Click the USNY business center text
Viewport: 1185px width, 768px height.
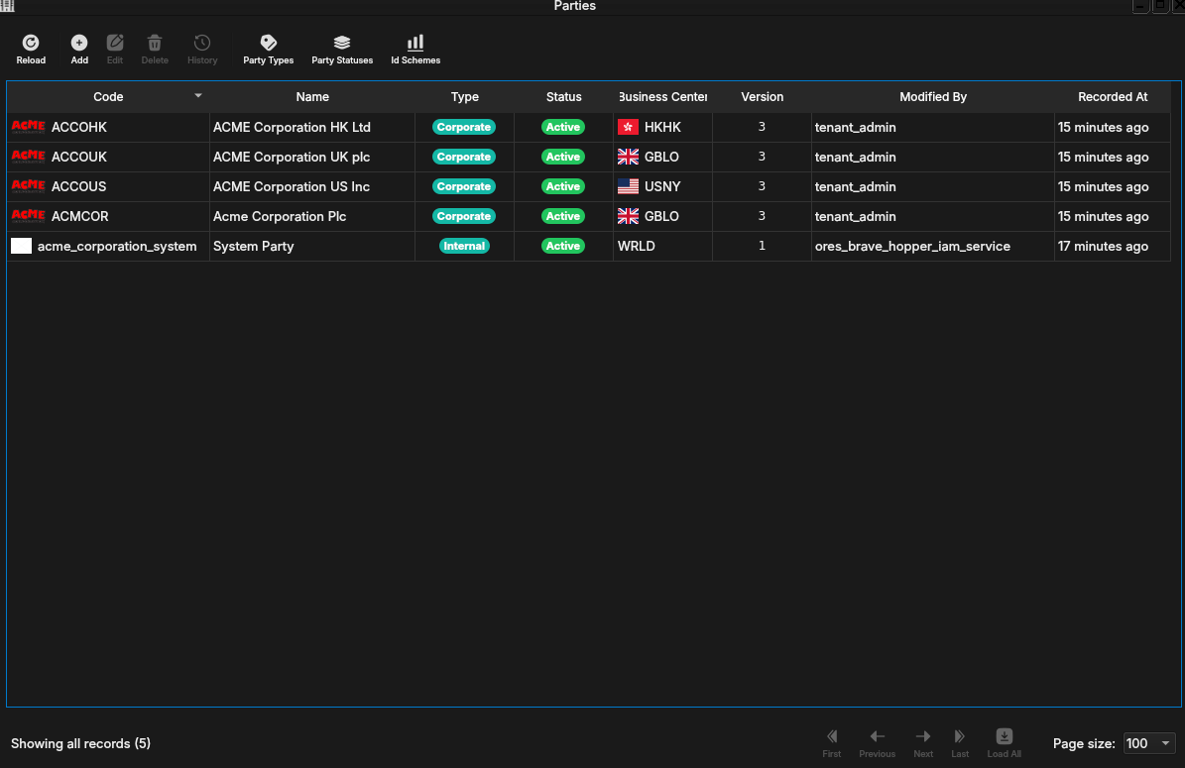(662, 185)
